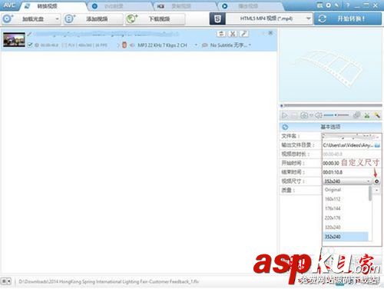The width and height of the screenshot is (384, 289).
Task: Stop the preview playback
Action: coord(293,115)
